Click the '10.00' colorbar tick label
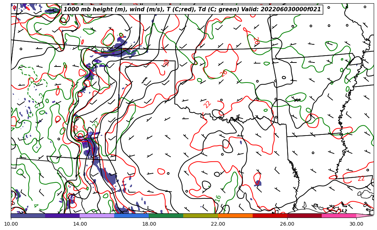Image resolution: width=377 pixels, height=230 pixels. point(11,224)
